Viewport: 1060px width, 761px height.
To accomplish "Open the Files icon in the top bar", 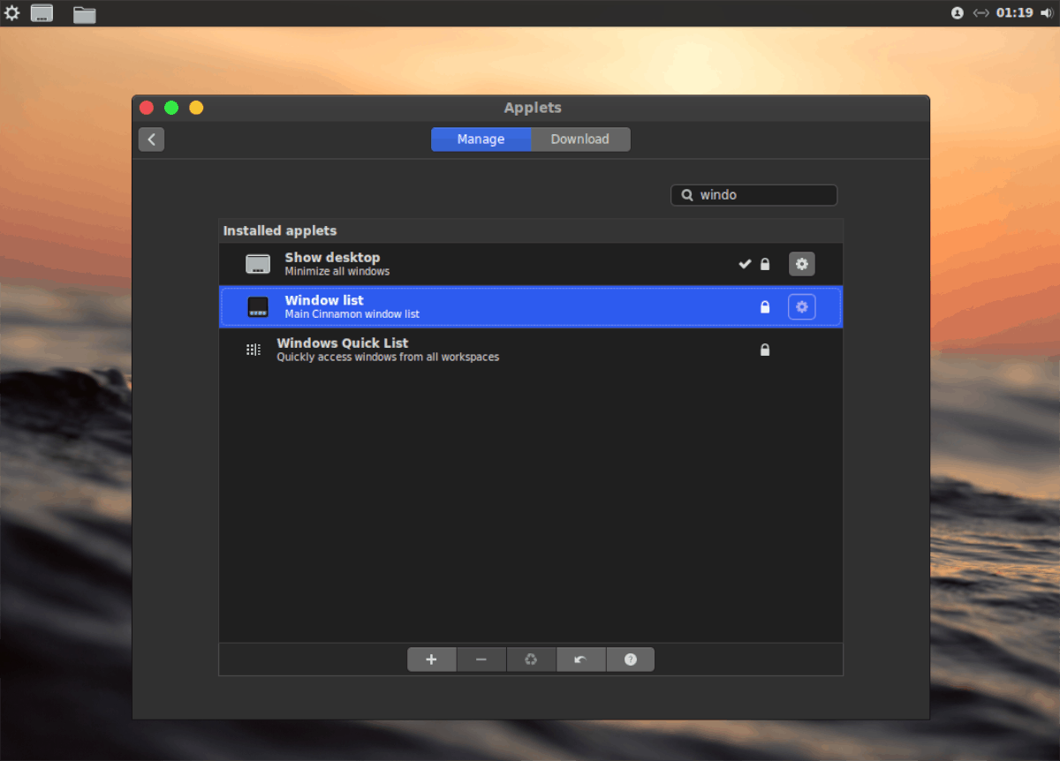I will (x=83, y=14).
